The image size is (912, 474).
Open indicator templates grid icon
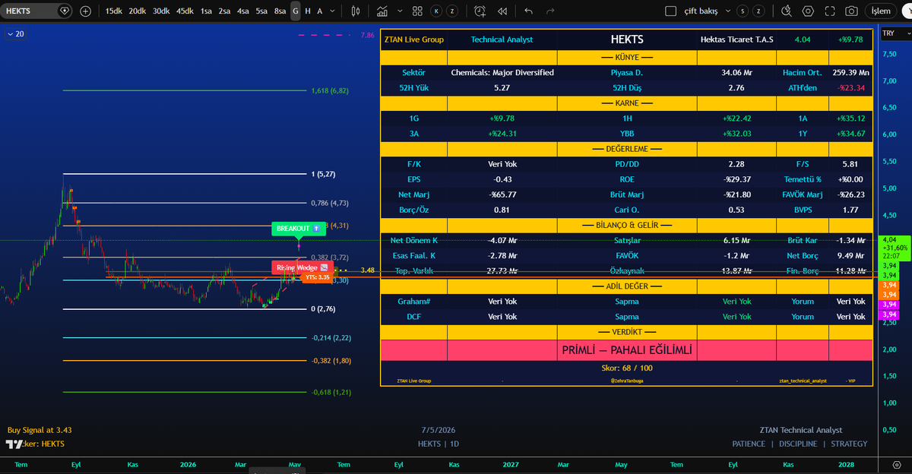coord(417,11)
